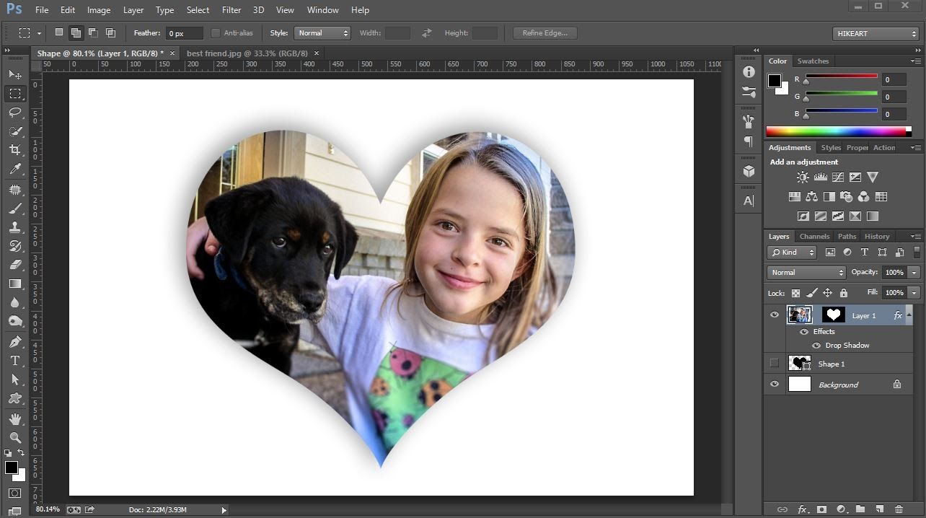The image size is (926, 518).
Task: Hide the Layer 1 visibility eye
Action: 775,315
